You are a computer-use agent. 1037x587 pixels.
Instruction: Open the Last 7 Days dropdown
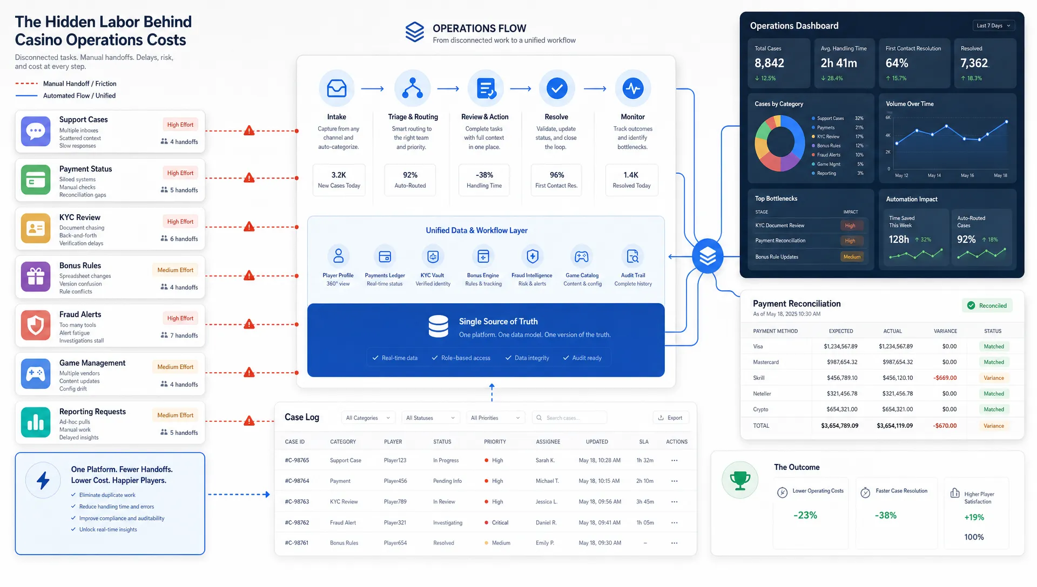click(993, 25)
